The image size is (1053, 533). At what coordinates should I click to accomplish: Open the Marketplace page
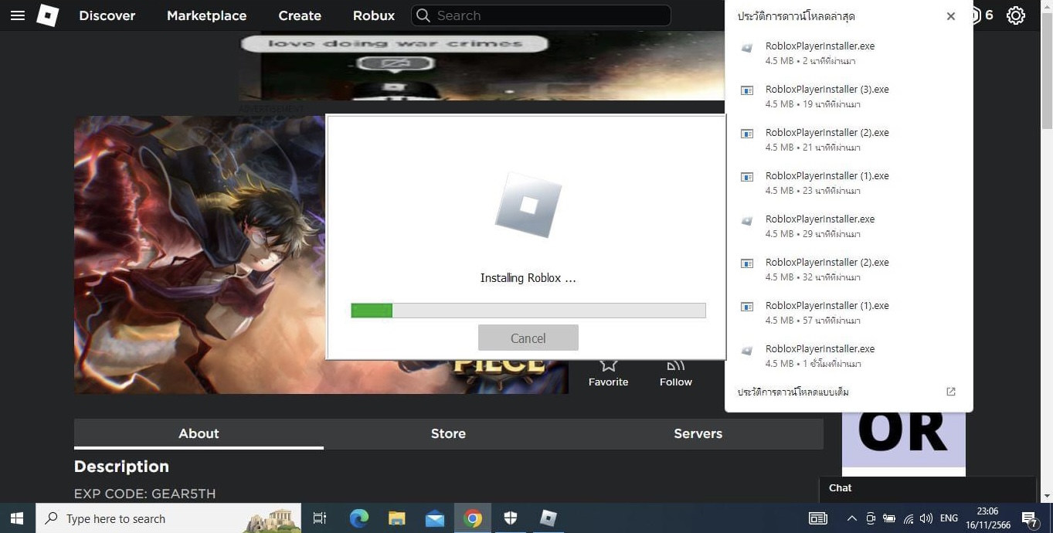pos(207,15)
